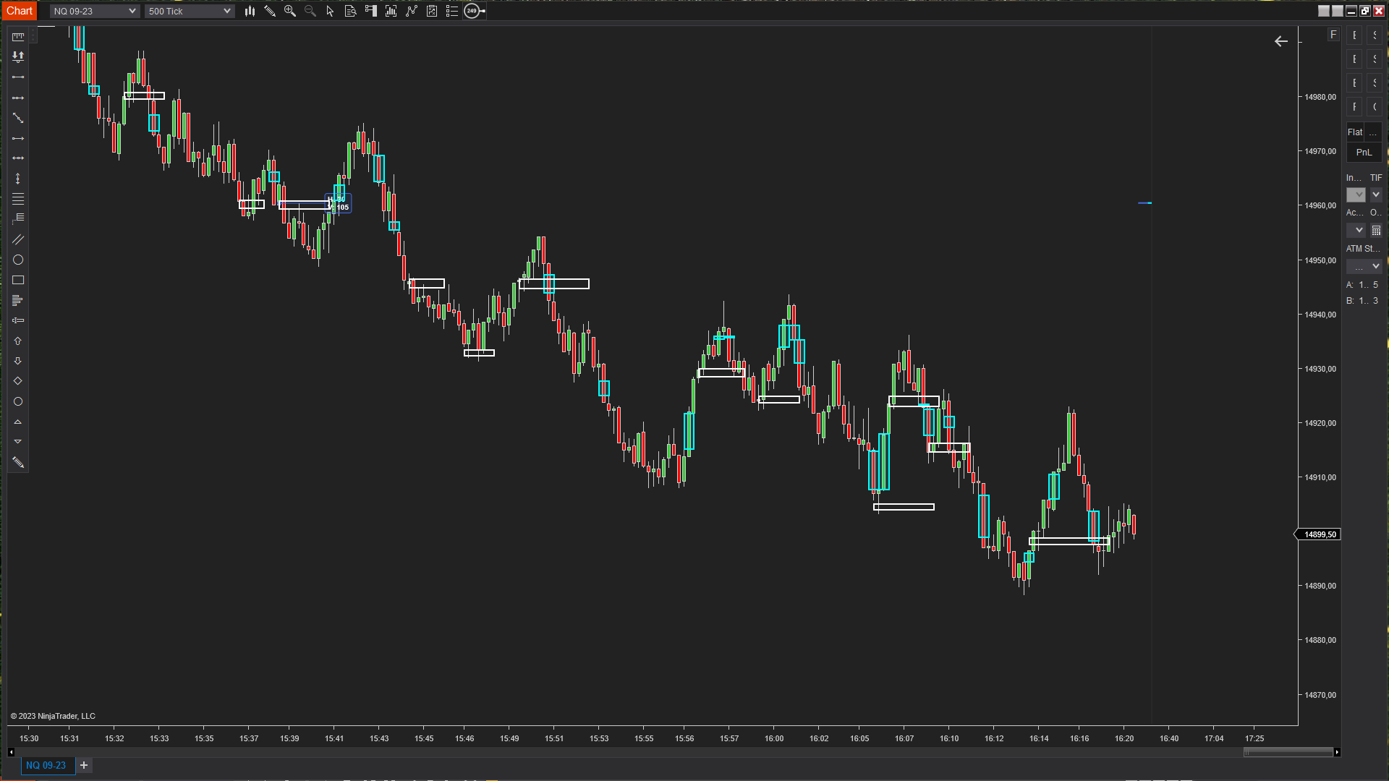Select the triangle up marker tool

pyautogui.click(x=18, y=422)
